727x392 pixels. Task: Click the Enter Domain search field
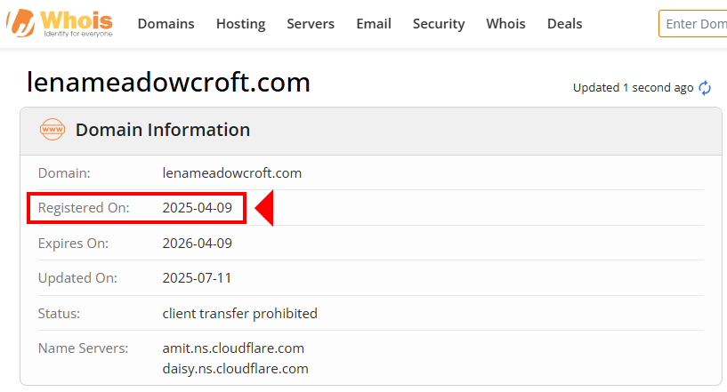point(694,24)
